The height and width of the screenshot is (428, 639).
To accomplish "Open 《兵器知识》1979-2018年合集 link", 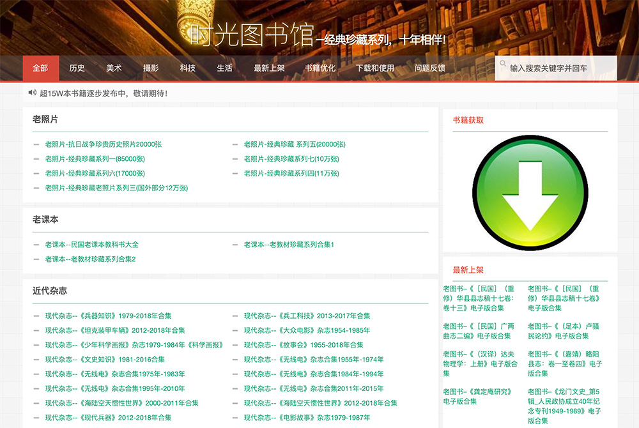I will click(x=108, y=316).
